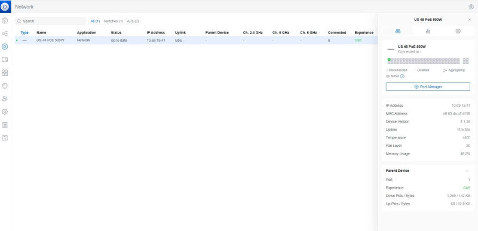Open the Settings gear sidebar icon
Viewport: 478px width, 231px height.
5,112
